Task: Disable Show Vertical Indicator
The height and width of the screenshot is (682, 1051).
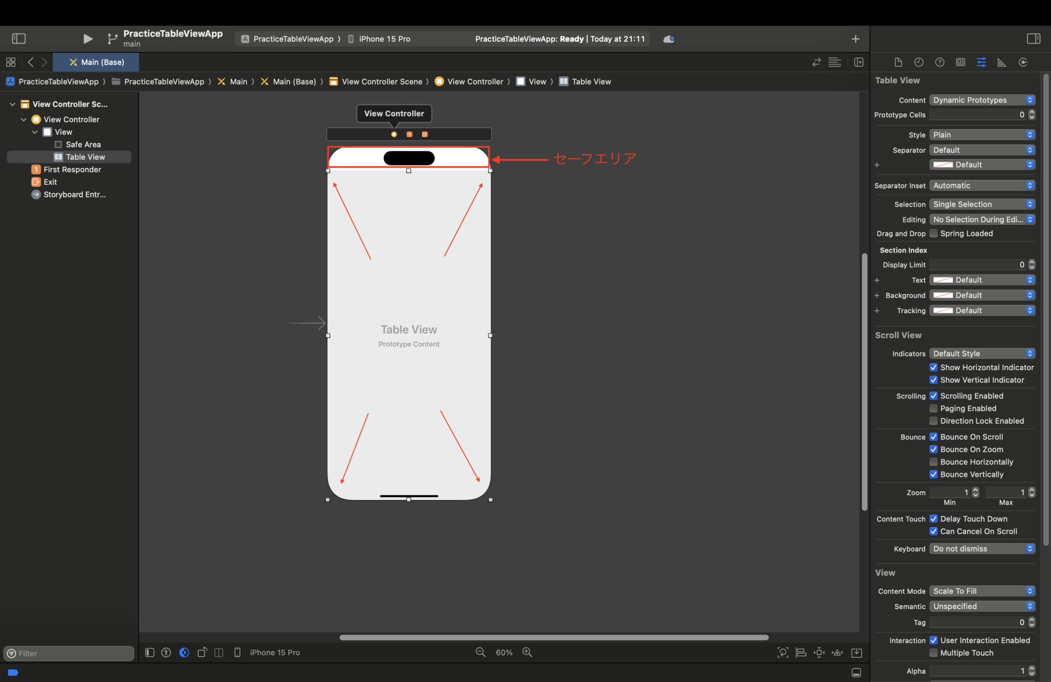Action: (934, 380)
